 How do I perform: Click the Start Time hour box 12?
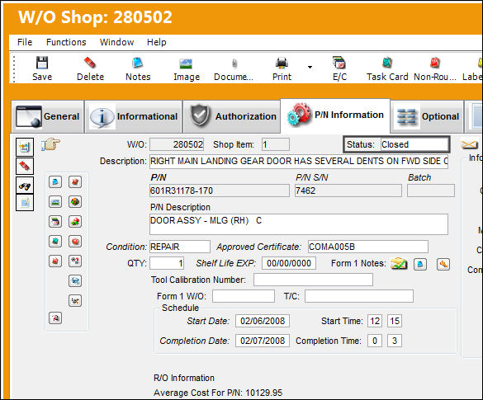[x=375, y=321]
